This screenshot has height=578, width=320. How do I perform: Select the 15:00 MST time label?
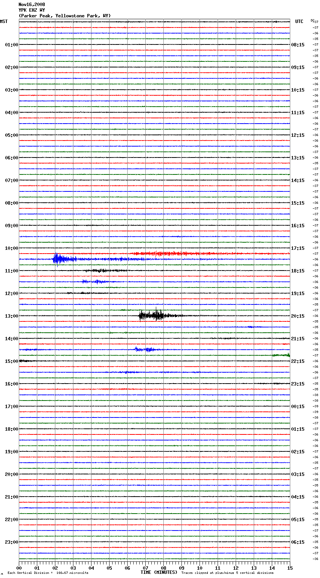tap(11, 361)
